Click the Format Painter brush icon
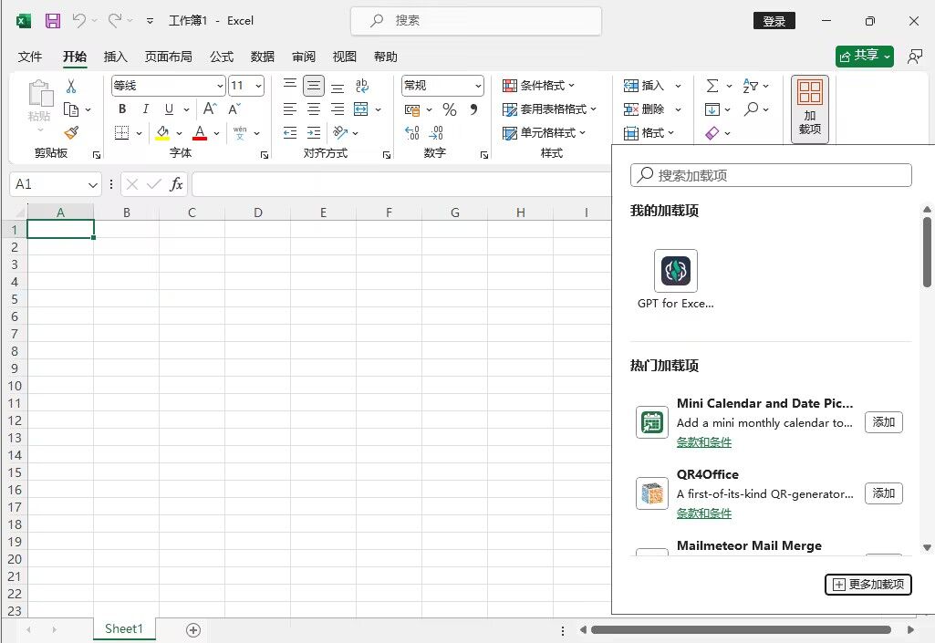935x643 pixels. [71, 133]
